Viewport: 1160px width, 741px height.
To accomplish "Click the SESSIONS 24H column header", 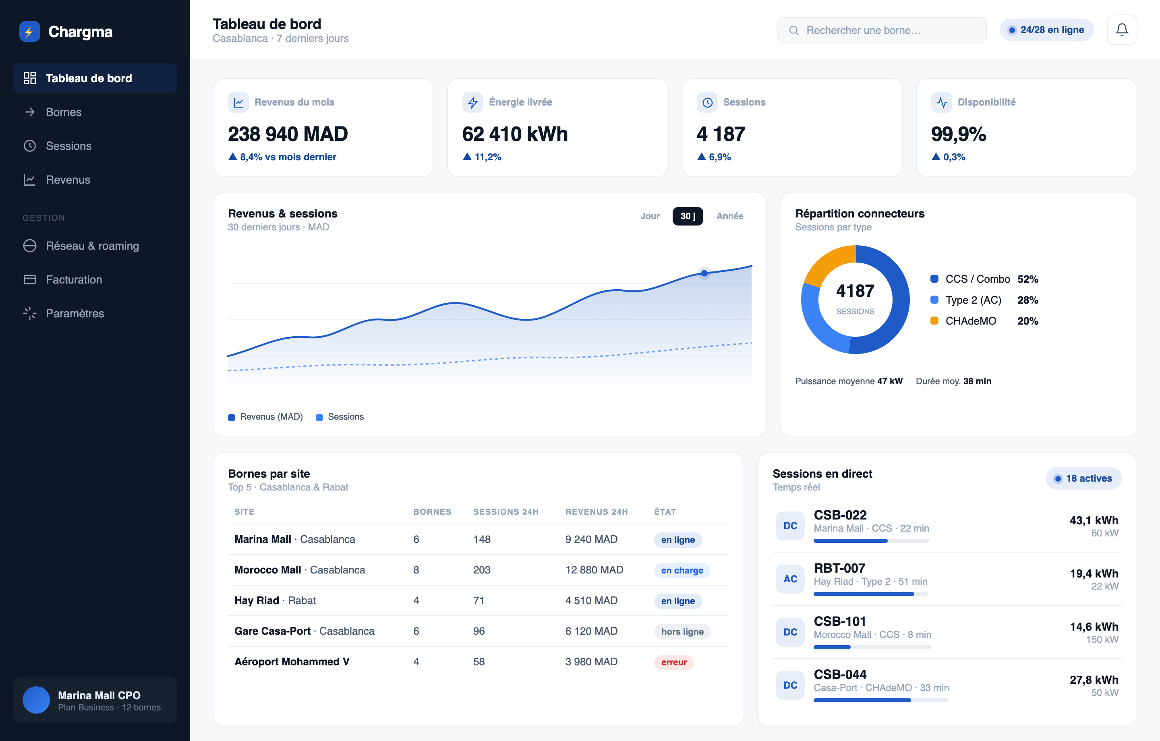I will click(506, 512).
